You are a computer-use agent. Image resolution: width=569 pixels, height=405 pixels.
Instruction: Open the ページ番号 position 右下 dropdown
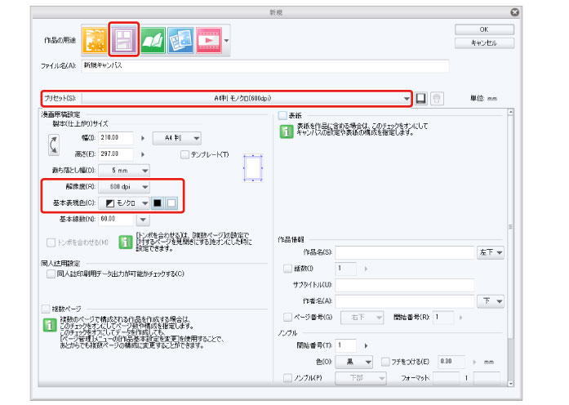[362, 318]
